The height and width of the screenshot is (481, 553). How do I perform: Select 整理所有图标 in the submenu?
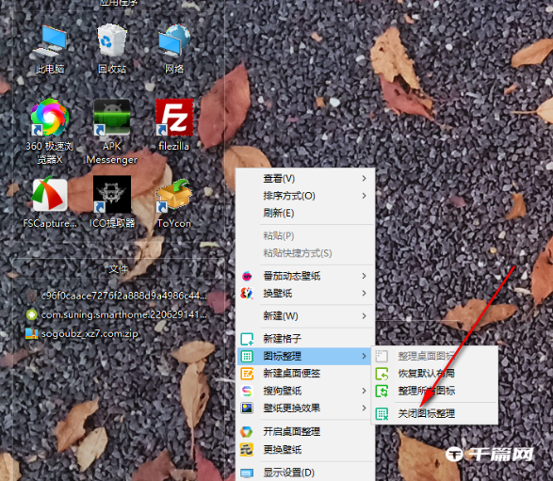point(434,391)
